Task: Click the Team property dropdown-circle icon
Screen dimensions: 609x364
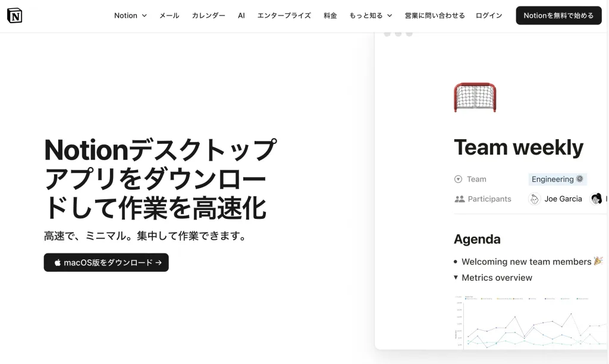Action: point(458,179)
